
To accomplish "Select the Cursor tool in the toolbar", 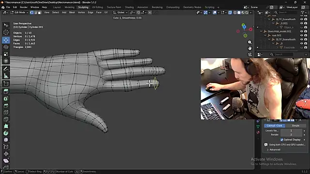I will pyautogui.click(x=6, y=32).
